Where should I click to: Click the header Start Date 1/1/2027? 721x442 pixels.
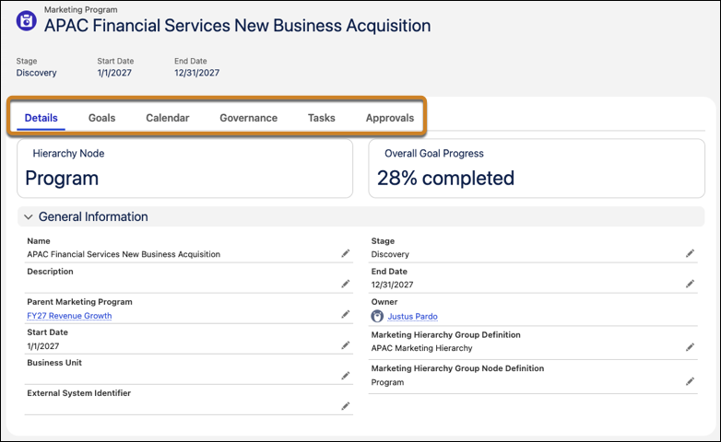pos(114,73)
